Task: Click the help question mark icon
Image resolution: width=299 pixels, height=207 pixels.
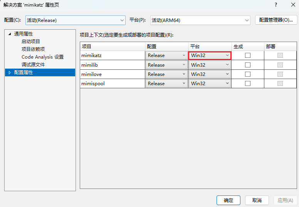Action: tap(276, 5)
